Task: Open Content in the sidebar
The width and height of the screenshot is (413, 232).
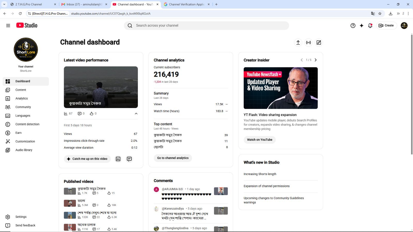Action: (x=26, y=90)
